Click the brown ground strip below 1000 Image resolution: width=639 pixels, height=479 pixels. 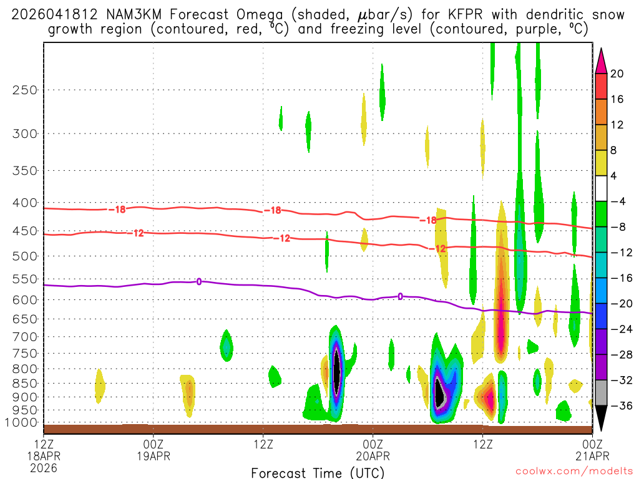click(x=318, y=429)
